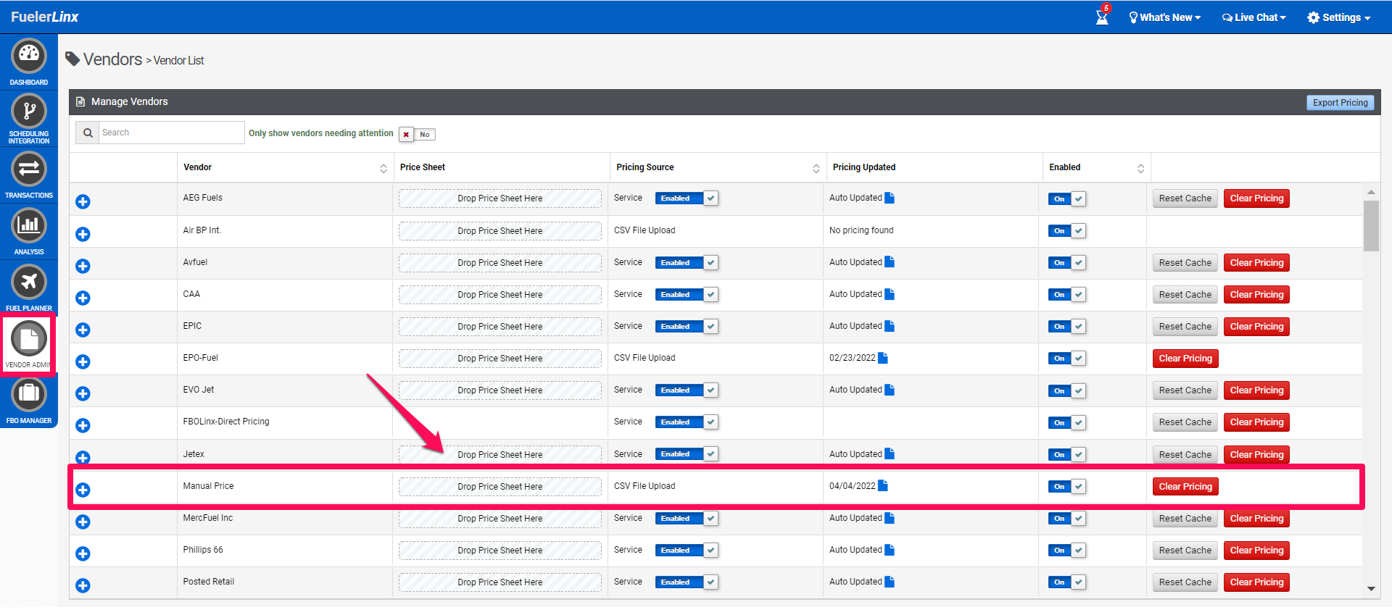
Task: Open AEG Fuels pricing file icon
Action: tap(890, 198)
